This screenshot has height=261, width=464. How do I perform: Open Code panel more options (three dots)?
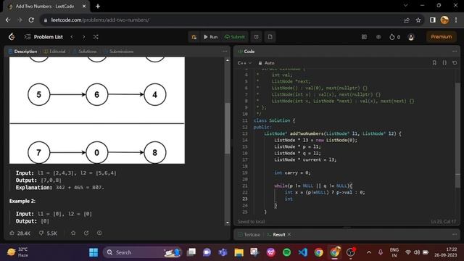pos(455,51)
